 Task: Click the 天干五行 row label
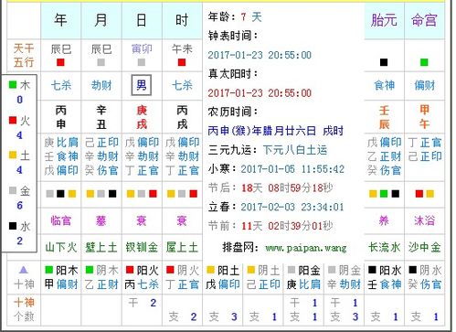[x=24, y=55]
